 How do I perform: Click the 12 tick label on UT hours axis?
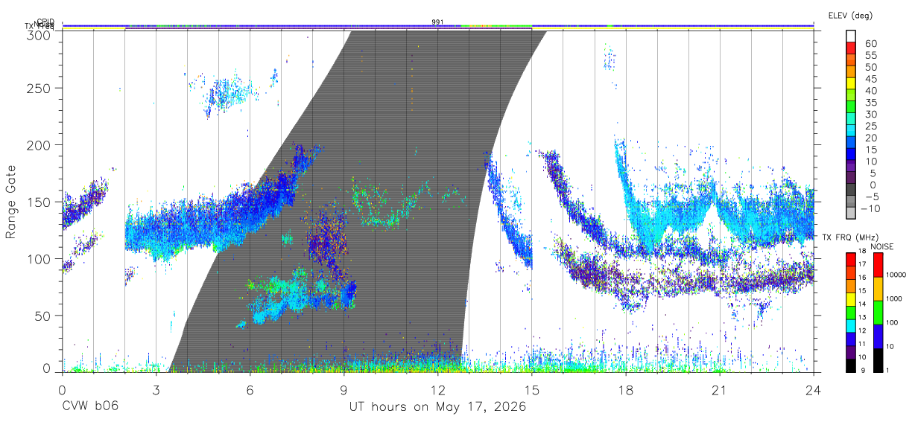pos(437,390)
